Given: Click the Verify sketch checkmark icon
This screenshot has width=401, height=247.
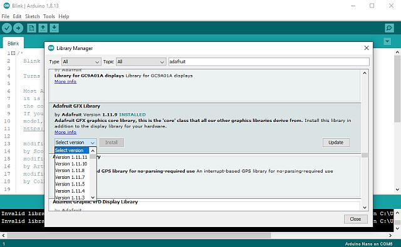Looking at the screenshot, I should [x=7, y=28].
